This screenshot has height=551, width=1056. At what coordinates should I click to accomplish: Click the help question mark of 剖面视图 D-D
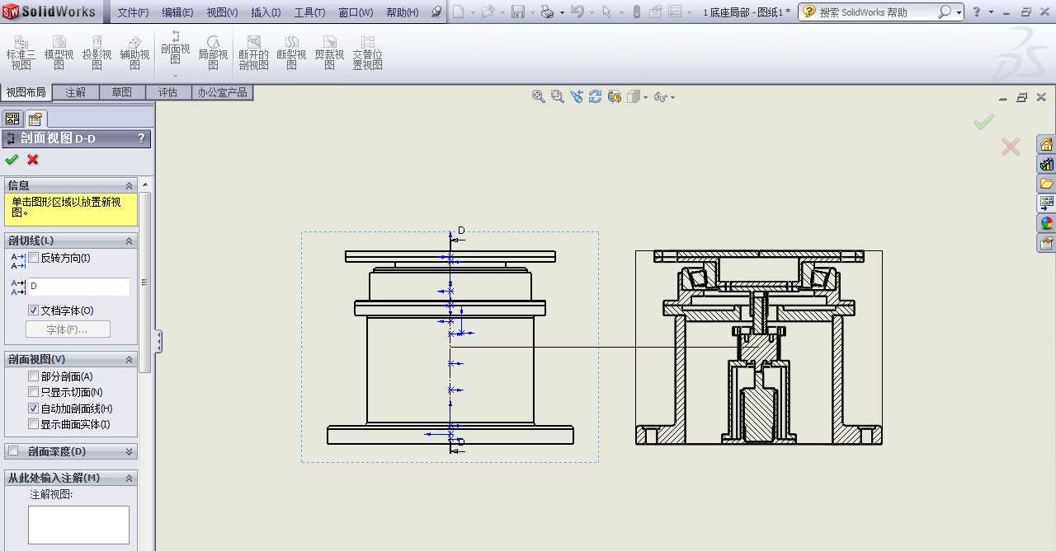(141, 138)
